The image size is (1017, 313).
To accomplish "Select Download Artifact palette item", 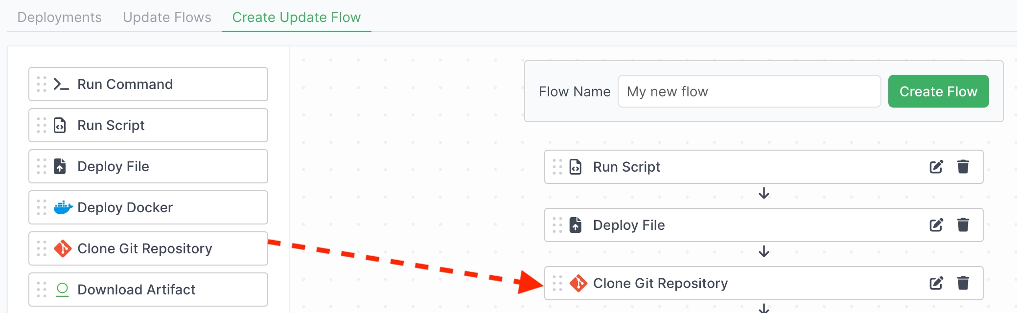I will (x=148, y=290).
